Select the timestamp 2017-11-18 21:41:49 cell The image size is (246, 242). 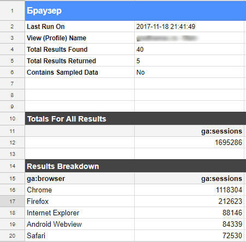(x=189, y=27)
